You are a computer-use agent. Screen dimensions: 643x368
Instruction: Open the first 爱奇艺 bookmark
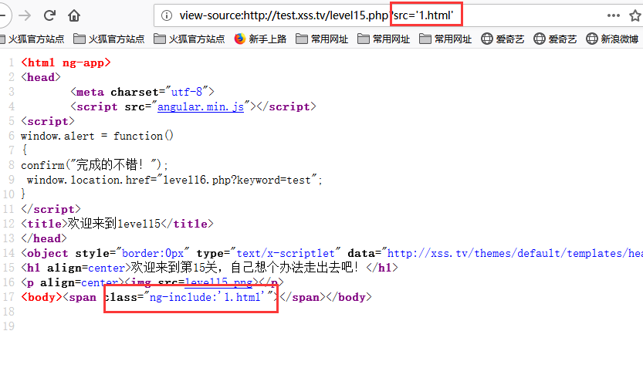coord(503,39)
